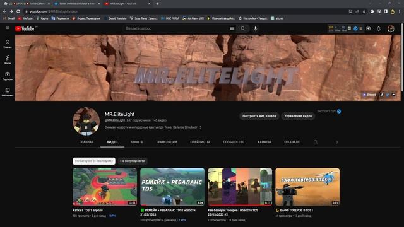Show more channel tabs with right arrow
The width and height of the screenshot is (404, 227).
(x=336, y=142)
